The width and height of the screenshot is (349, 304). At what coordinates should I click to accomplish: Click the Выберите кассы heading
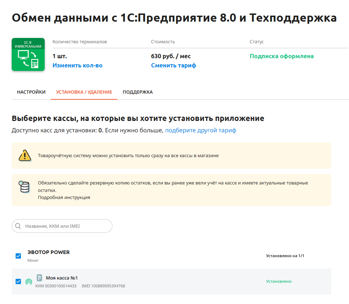[138, 118]
